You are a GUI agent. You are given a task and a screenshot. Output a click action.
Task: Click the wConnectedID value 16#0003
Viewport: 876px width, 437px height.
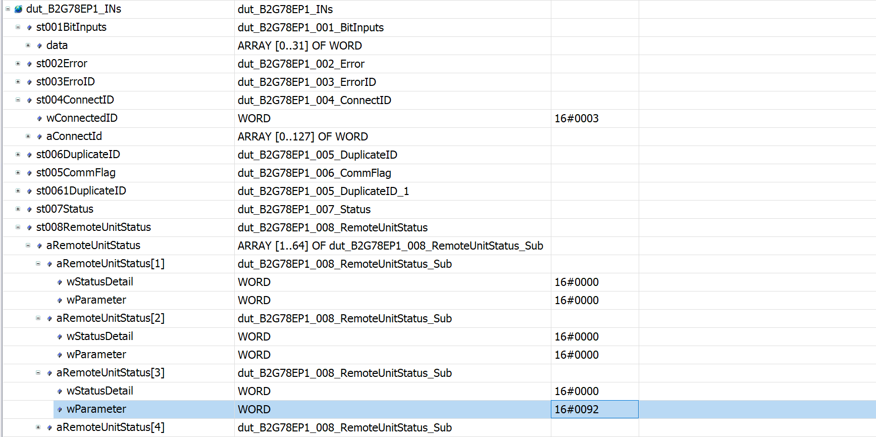pos(576,118)
